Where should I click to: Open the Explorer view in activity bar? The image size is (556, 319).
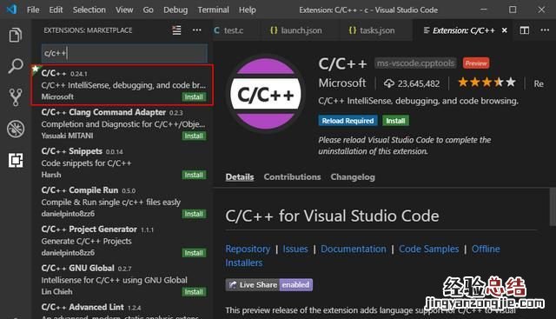[16, 35]
